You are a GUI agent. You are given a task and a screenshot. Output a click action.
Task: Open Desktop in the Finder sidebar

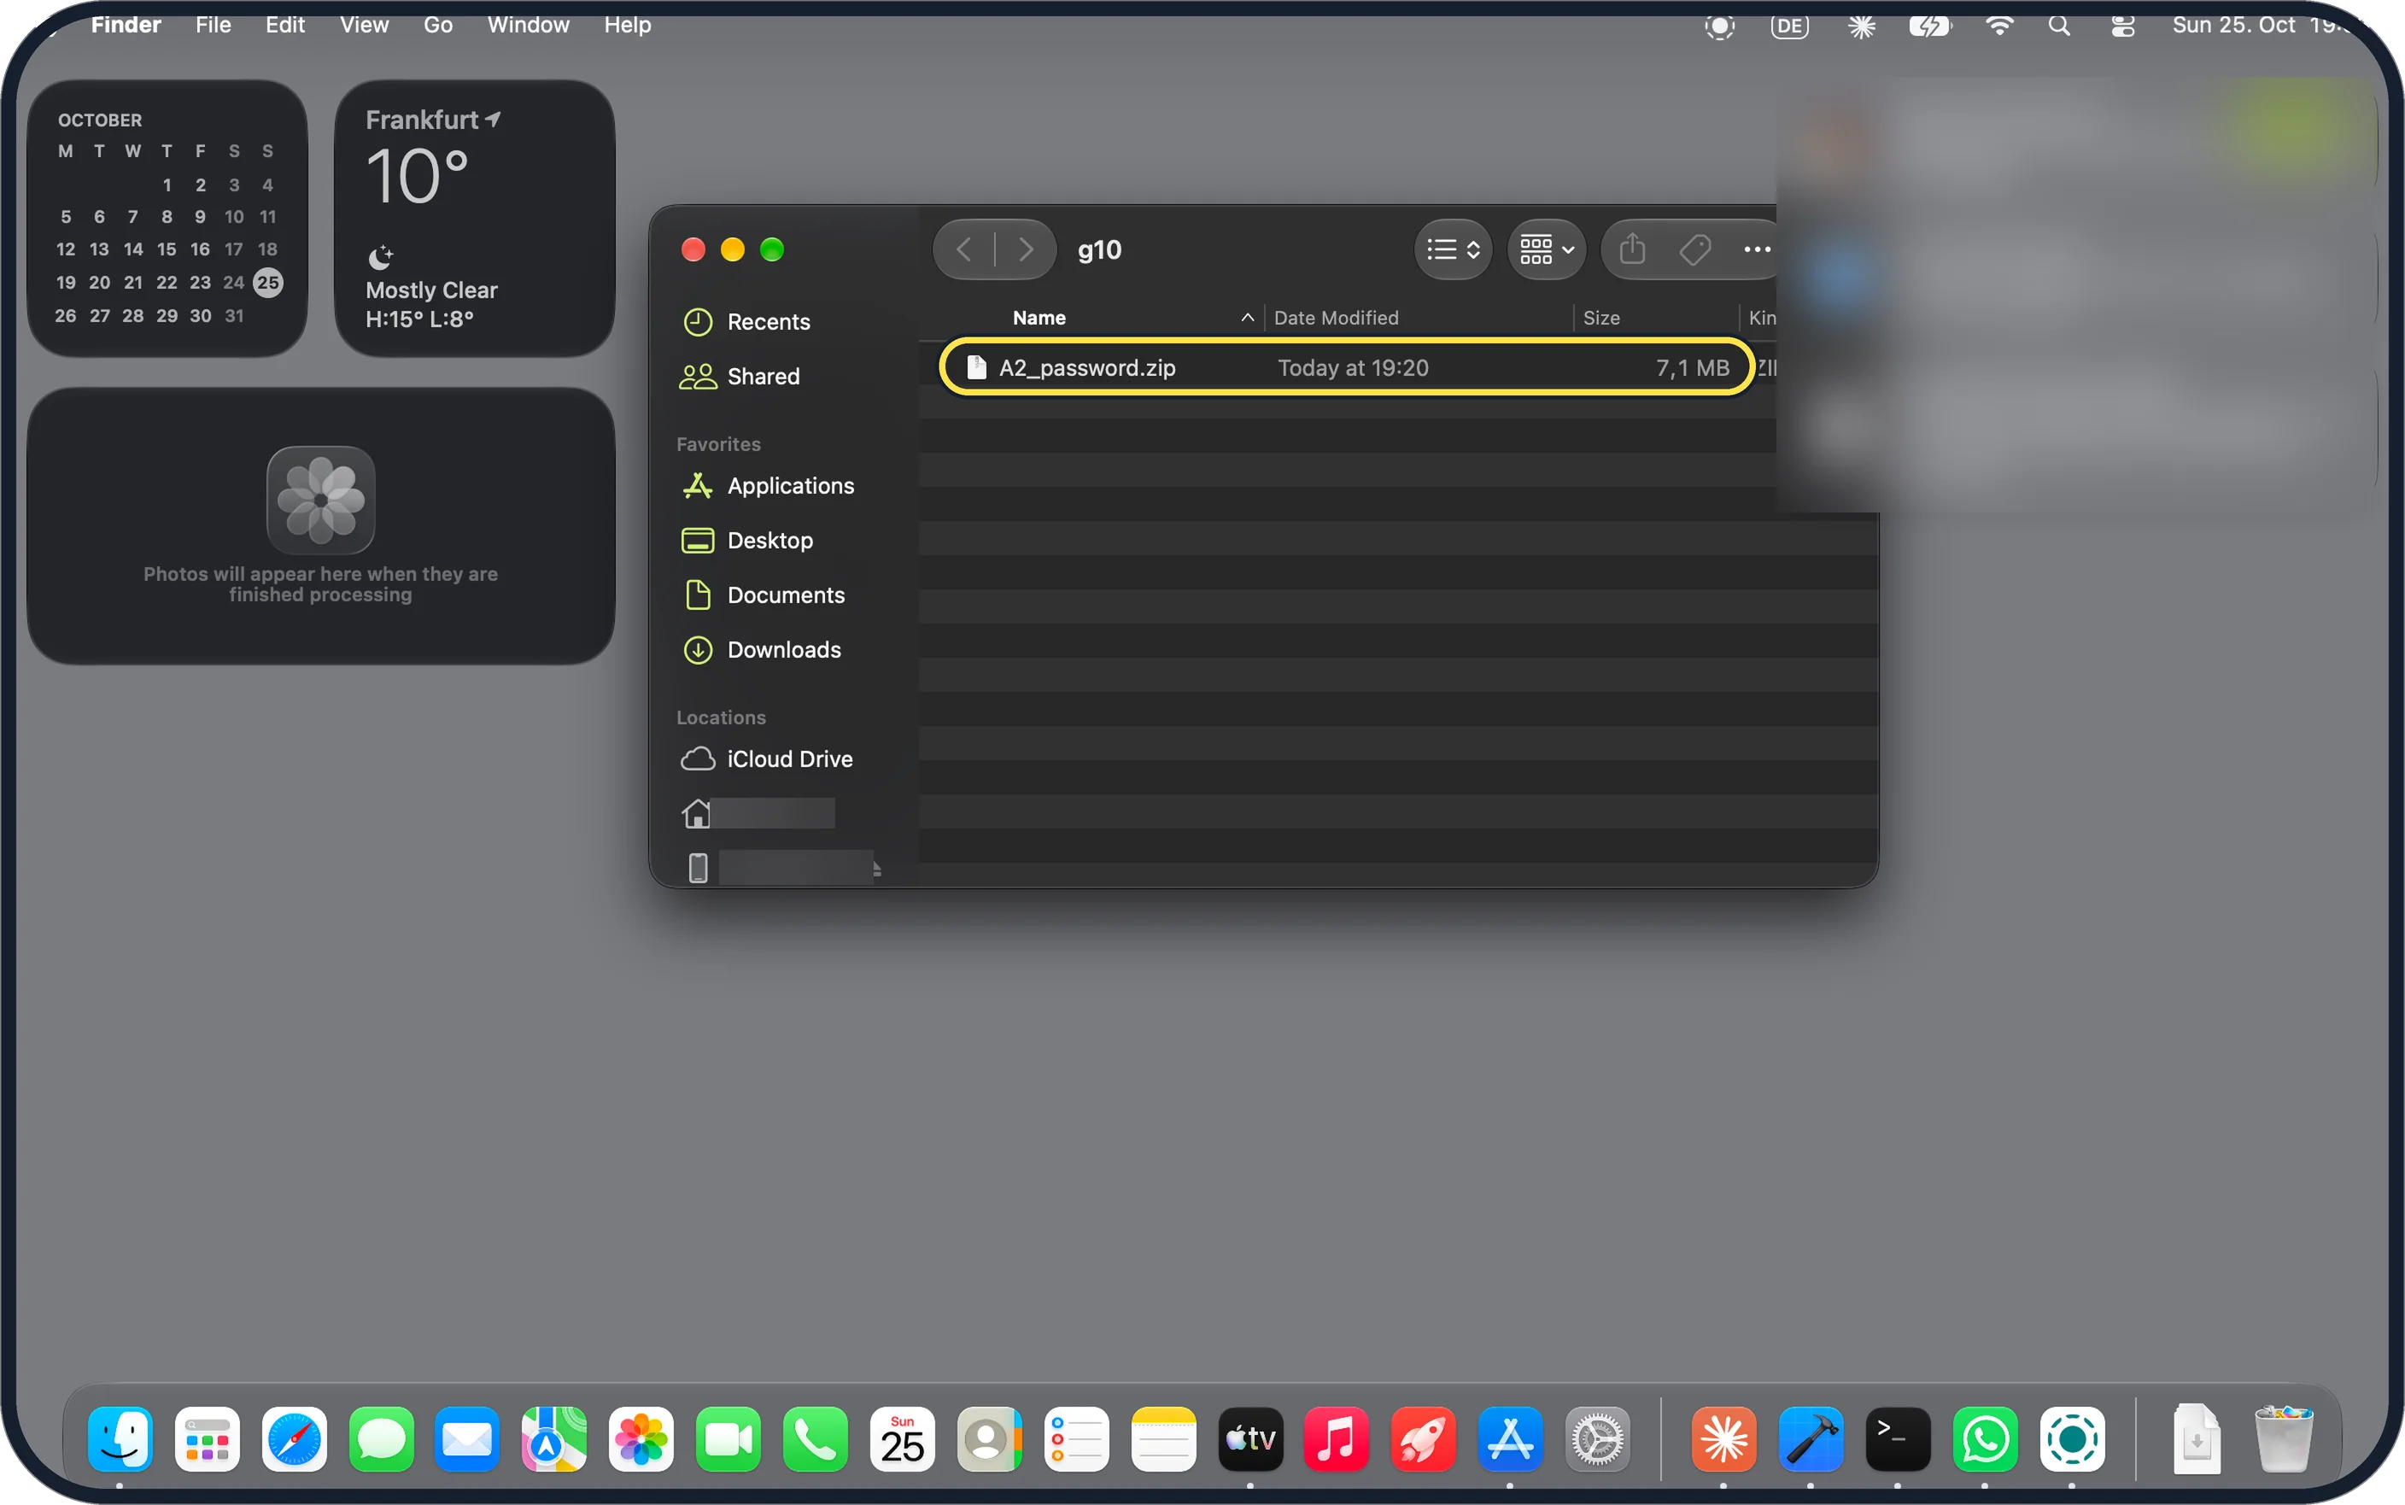coord(769,541)
